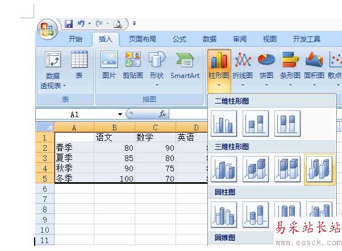This screenshot has height=251, width=342.
Task: Select cell with value 85
Action: point(115,158)
